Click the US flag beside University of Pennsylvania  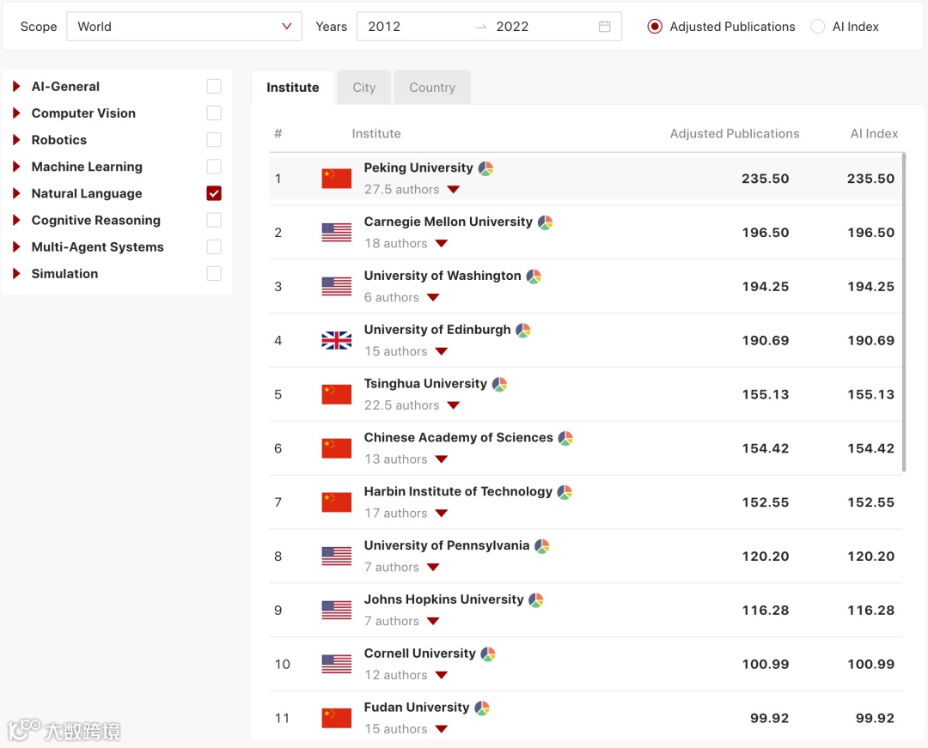coord(337,556)
